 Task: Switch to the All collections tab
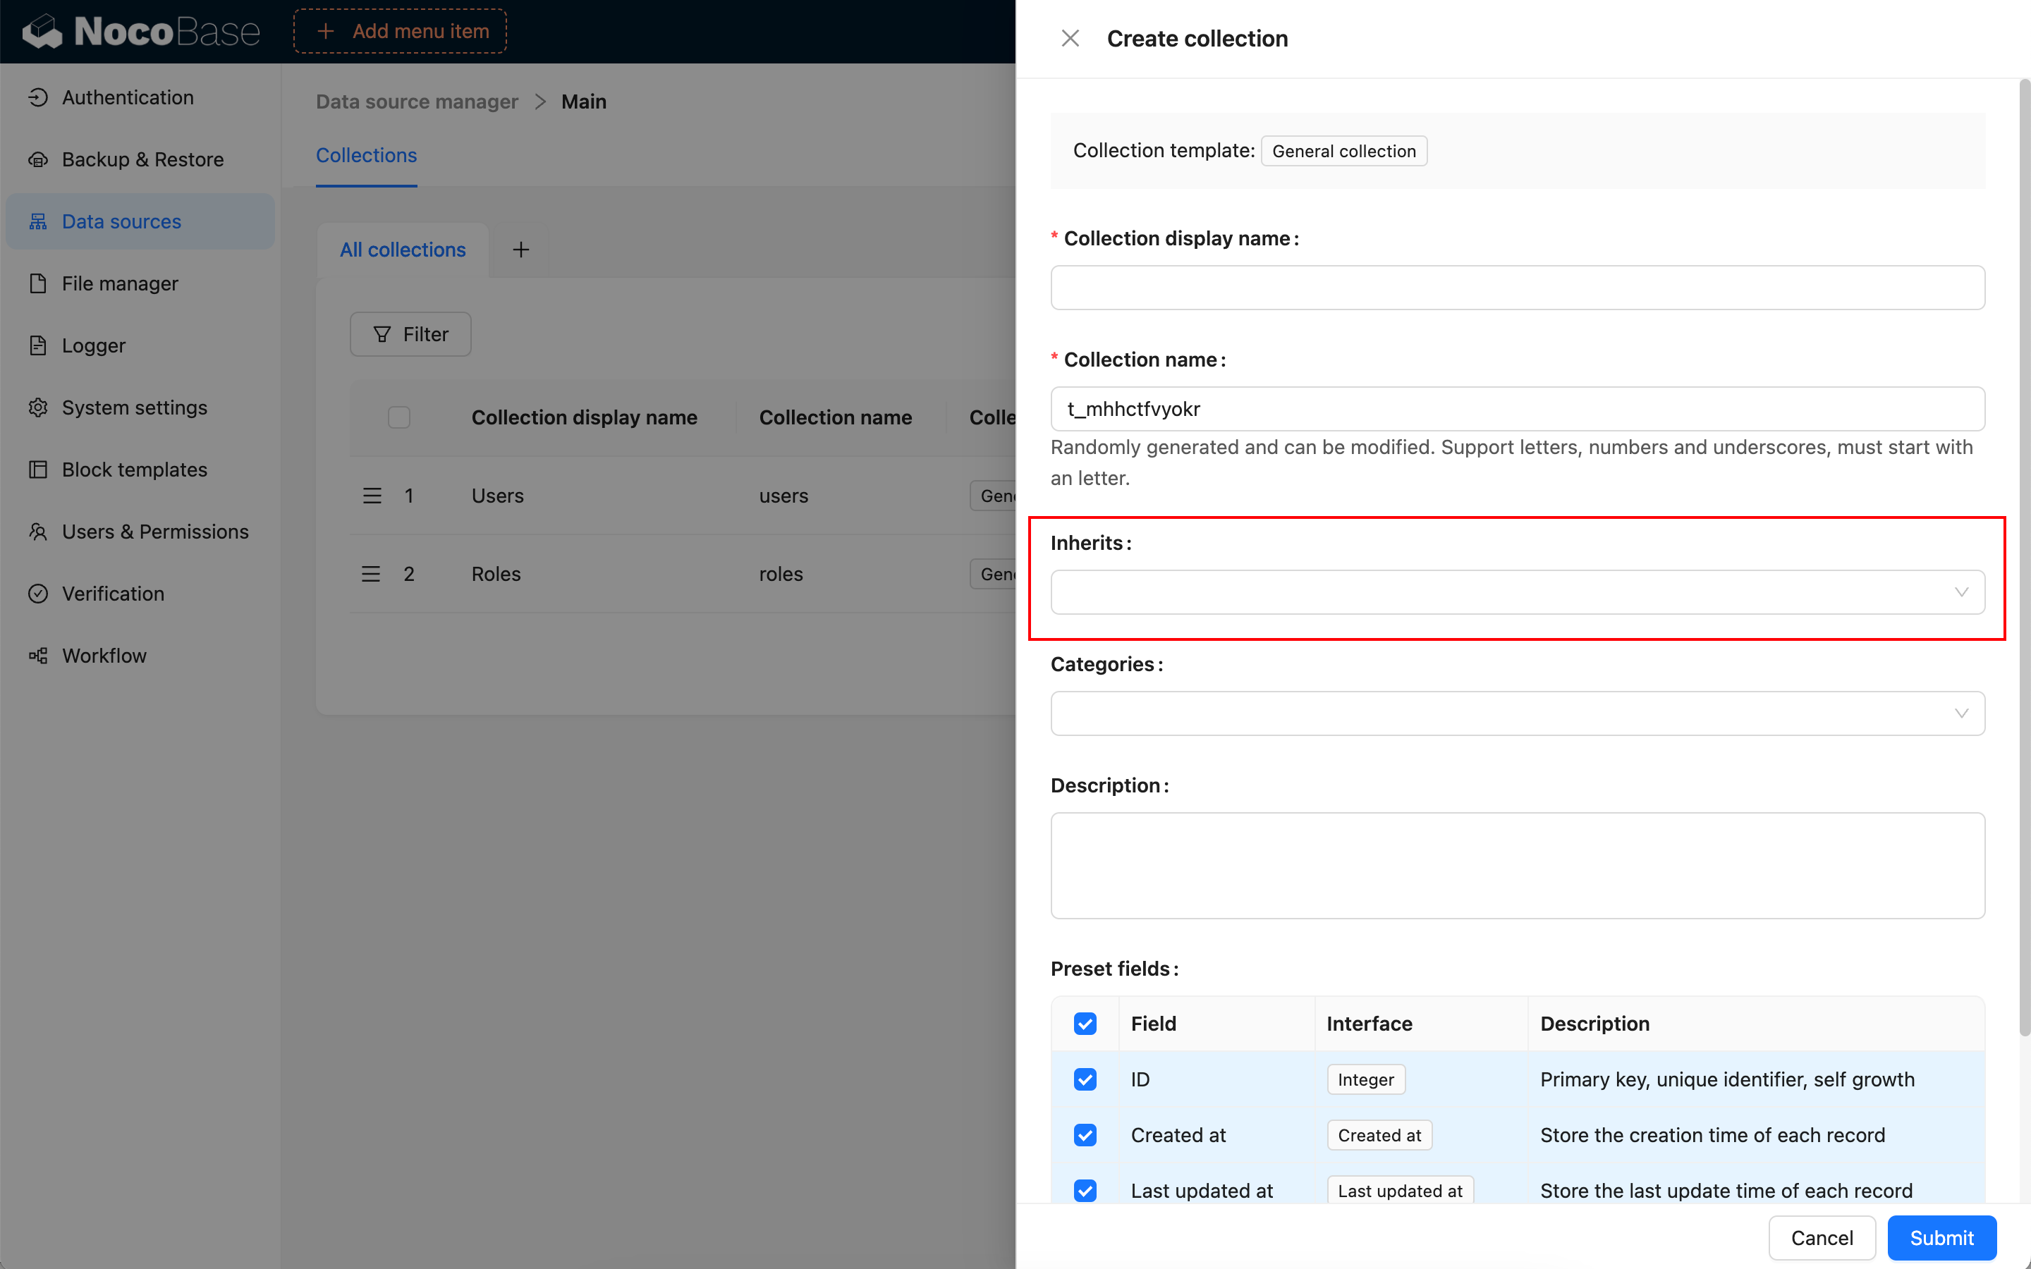coord(402,250)
